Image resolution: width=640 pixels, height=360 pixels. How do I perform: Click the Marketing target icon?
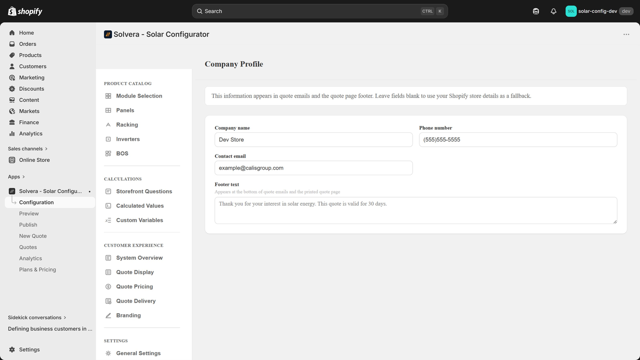[12, 78]
